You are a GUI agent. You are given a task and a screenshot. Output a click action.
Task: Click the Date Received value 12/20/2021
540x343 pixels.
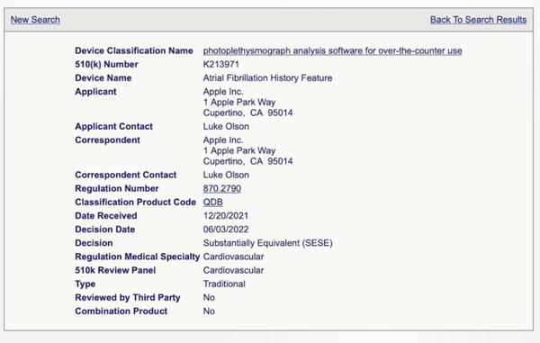pos(226,216)
